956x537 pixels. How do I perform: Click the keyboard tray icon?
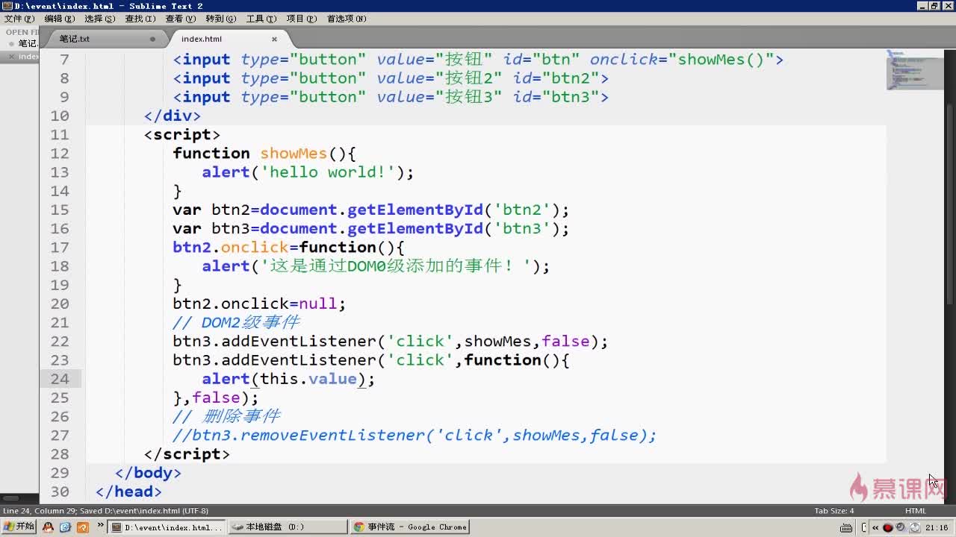pos(846,527)
